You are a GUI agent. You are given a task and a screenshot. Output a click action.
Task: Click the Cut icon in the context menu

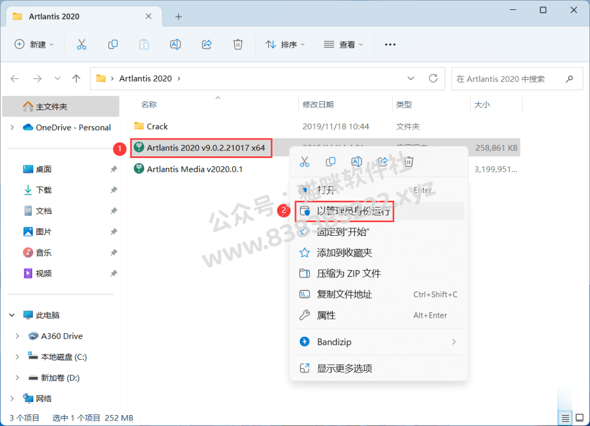(304, 161)
